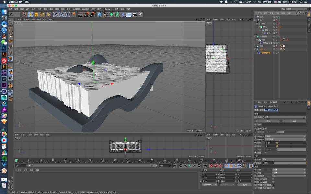311x194 pixels.
Task: Add a camera object
Action: (x=135, y=14)
